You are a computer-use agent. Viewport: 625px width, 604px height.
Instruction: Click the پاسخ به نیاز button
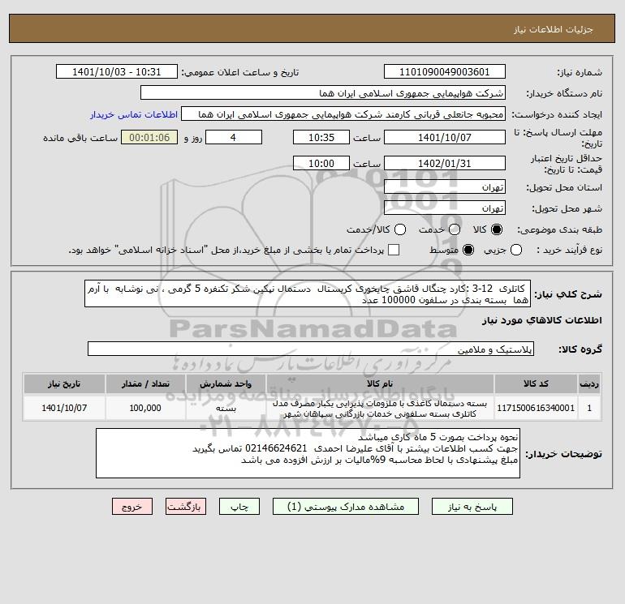click(472, 507)
